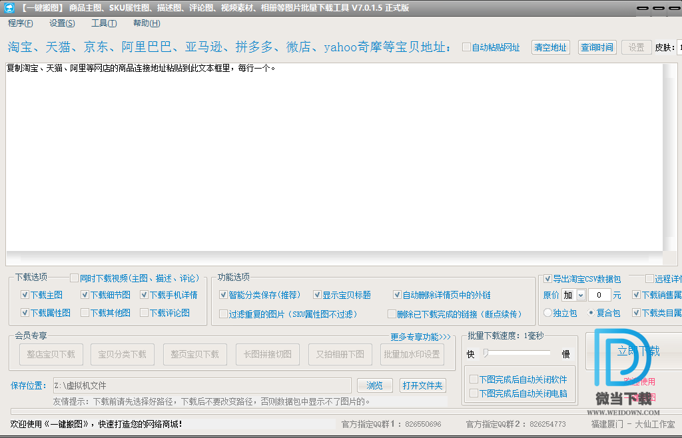Open the 工具(T) menu
The width and height of the screenshot is (682, 438).
[x=104, y=23]
